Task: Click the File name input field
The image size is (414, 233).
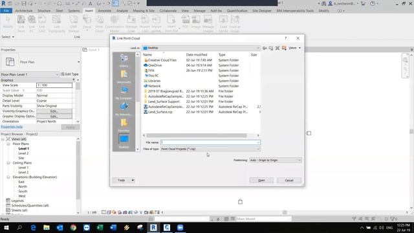Action: coord(210,142)
